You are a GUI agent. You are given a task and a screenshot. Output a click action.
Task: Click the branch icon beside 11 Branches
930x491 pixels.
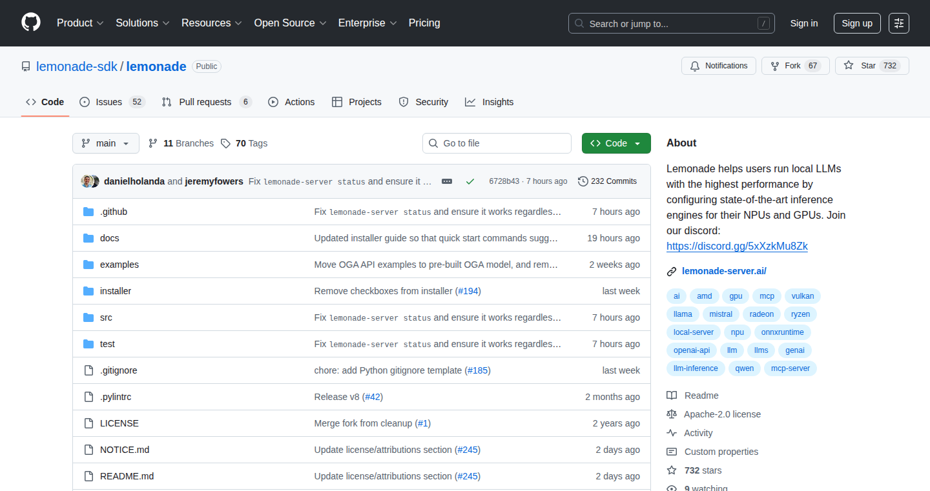[153, 143]
